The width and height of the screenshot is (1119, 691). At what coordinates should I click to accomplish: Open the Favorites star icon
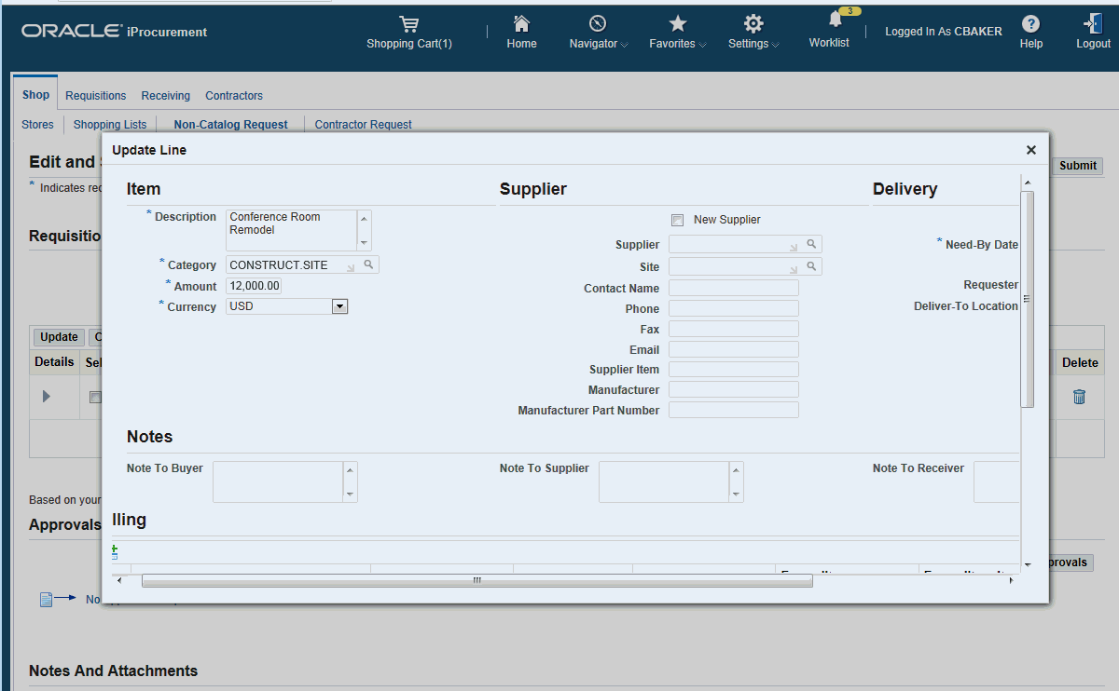[x=678, y=23]
